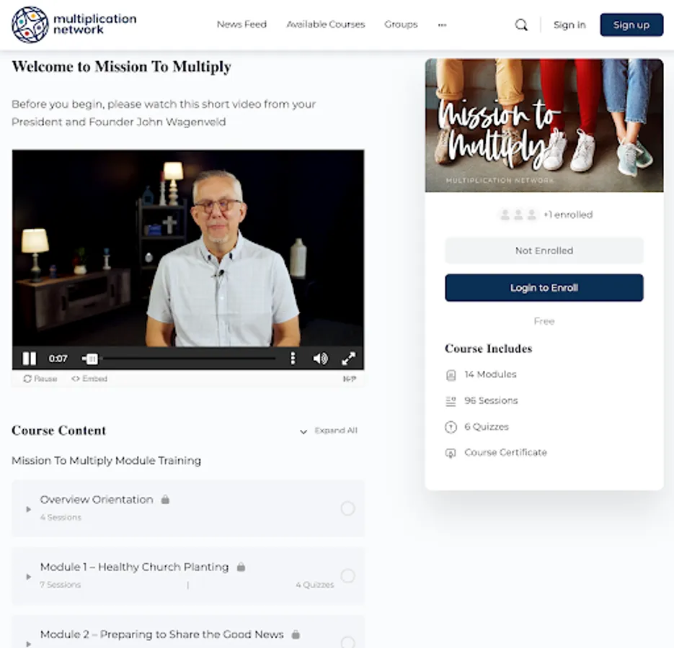The width and height of the screenshot is (674, 648).
Task: Click Login to Enroll button
Action: [x=544, y=288]
